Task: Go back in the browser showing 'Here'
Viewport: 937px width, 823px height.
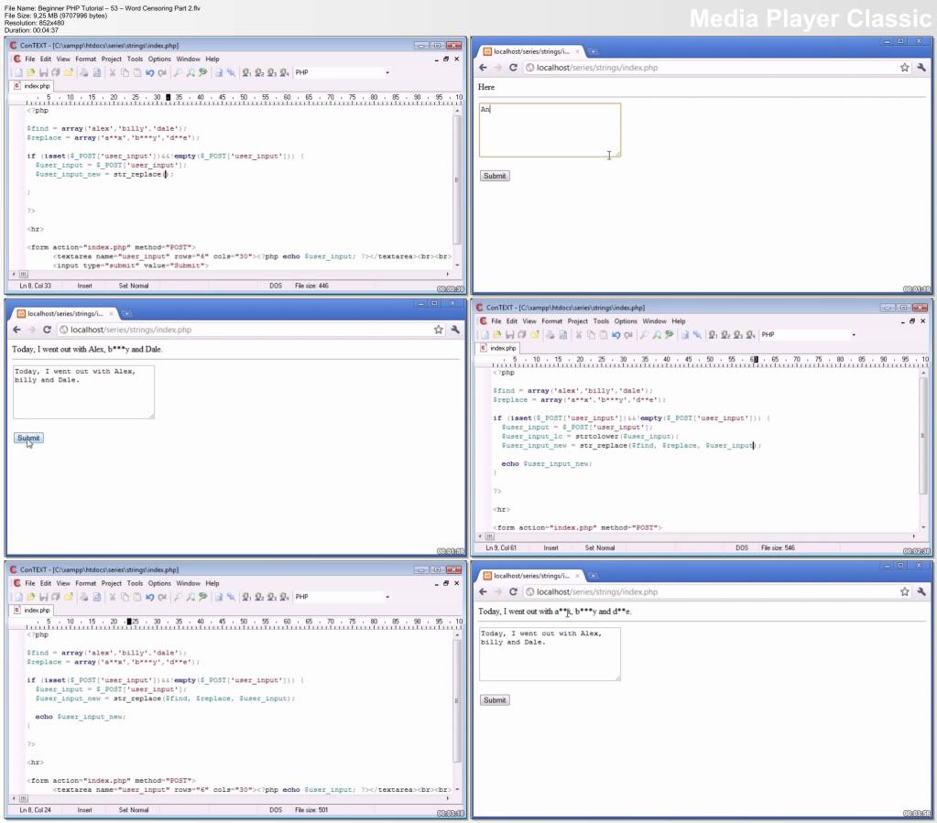Action: (483, 68)
